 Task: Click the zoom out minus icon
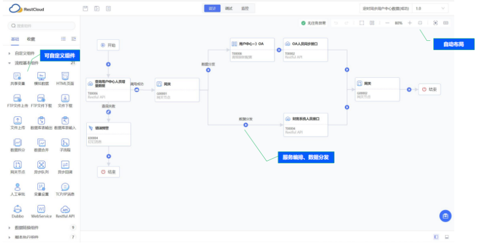point(387,23)
